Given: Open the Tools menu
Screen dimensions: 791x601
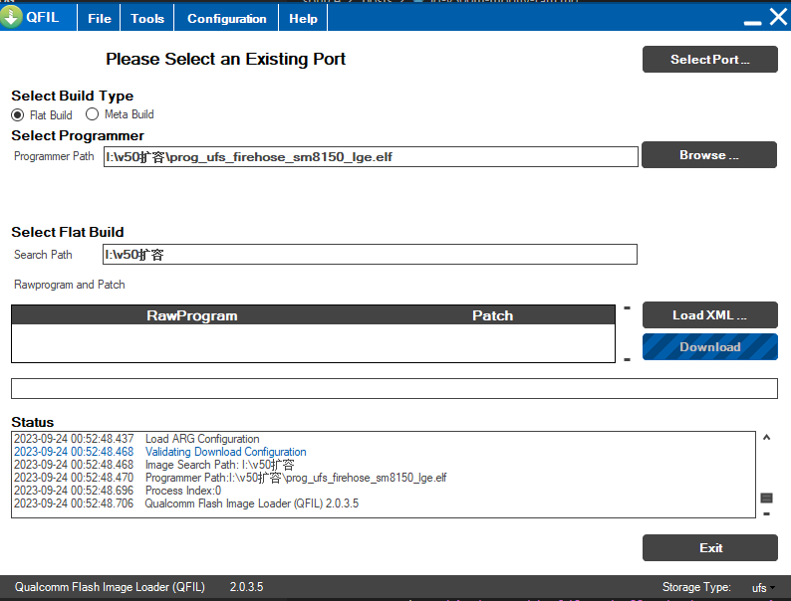Looking at the screenshot, I should coord(147,18).
